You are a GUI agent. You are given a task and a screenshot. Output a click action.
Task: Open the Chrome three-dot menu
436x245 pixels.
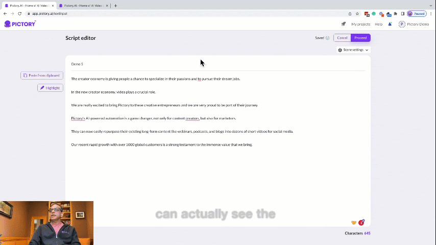(431, 14)
